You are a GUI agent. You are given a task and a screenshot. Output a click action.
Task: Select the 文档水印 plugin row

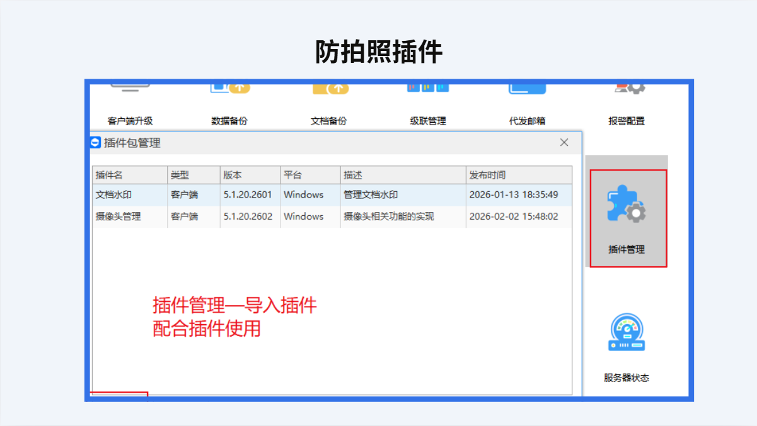(332, 195)
